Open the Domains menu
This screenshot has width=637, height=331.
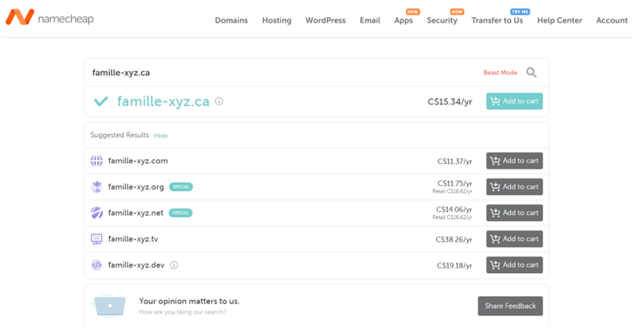pyautogui.click(x=231, y=20)
